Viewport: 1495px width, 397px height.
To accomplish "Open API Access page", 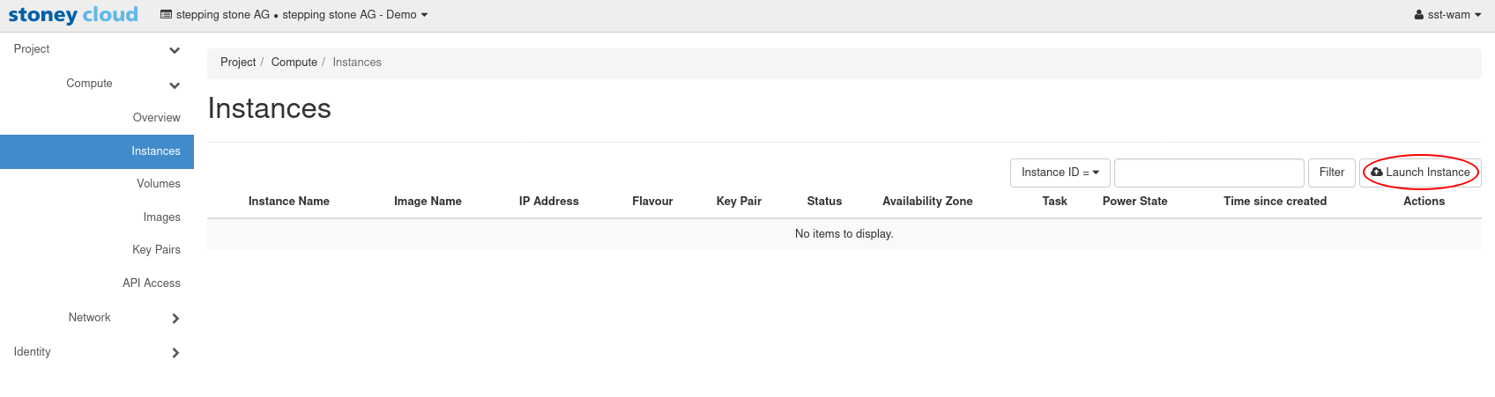I will (x=151, y=283).
